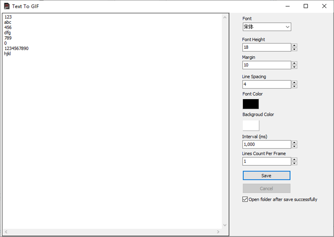334x237 pixels.
Task: Close the Text To GIF window
Action: pos(324,6)
